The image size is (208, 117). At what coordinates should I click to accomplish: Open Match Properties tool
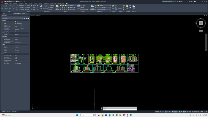tap(92, 7)
